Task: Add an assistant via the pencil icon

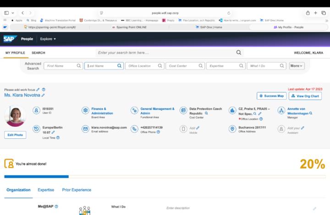Action: [302, 128]
